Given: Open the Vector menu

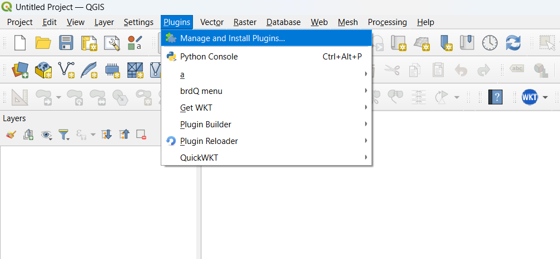Looking at the screenshot, I should tap(212, 22).
